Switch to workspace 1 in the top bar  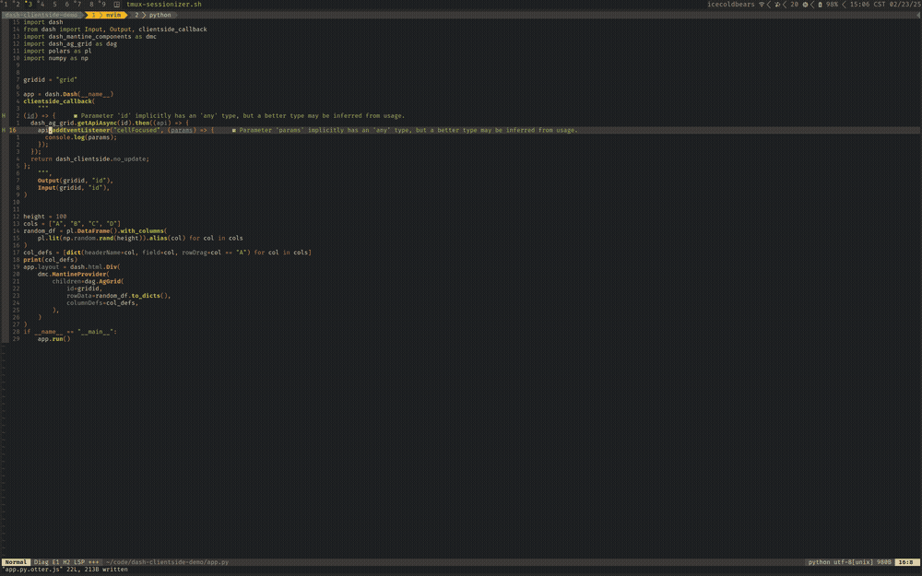pos(6,4)
